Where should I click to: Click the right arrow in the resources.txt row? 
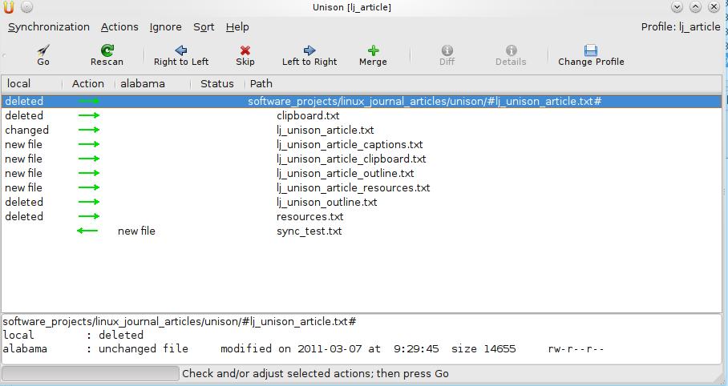(x=89, y=216)
